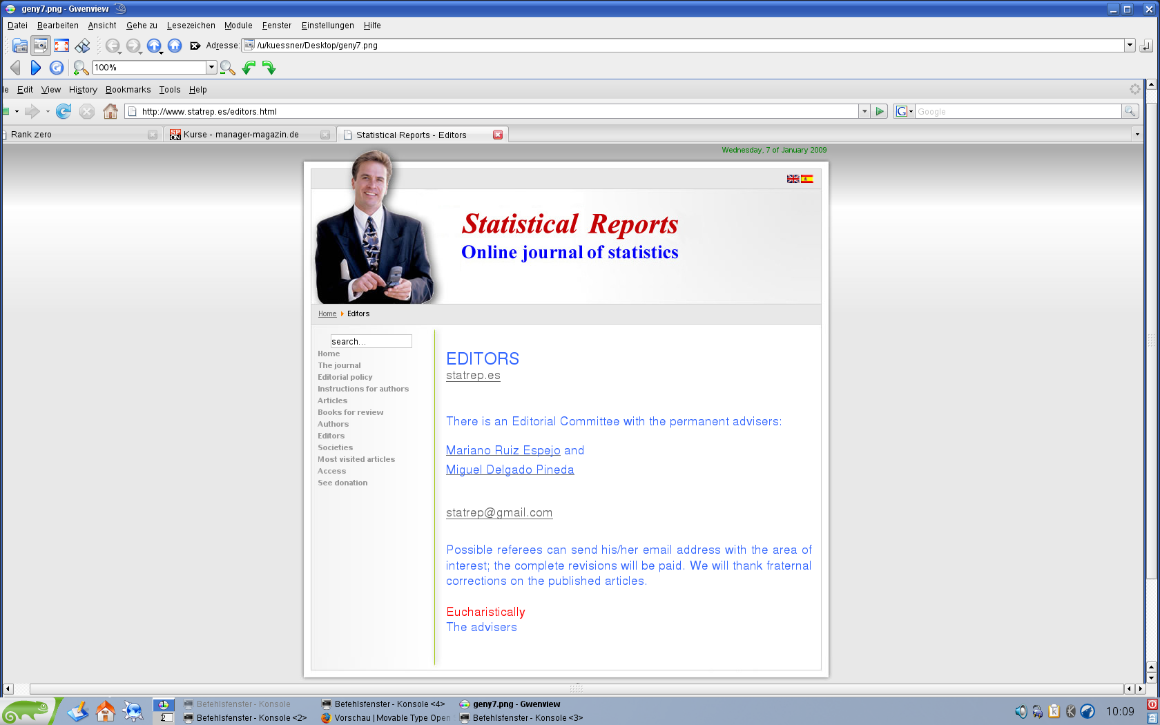1160x725 pixels.
Task: Toggle full screen mode in toolbar
Action: coord(61,46)
